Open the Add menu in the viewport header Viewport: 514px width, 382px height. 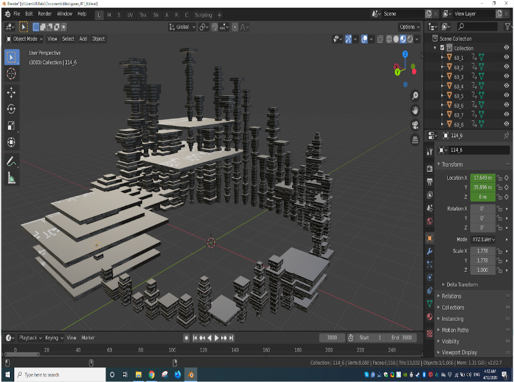[x=83, y=39]
